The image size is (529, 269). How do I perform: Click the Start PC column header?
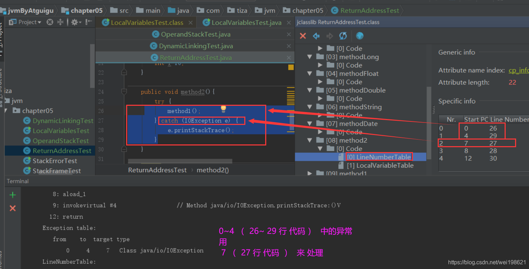[x=476, y=119]
